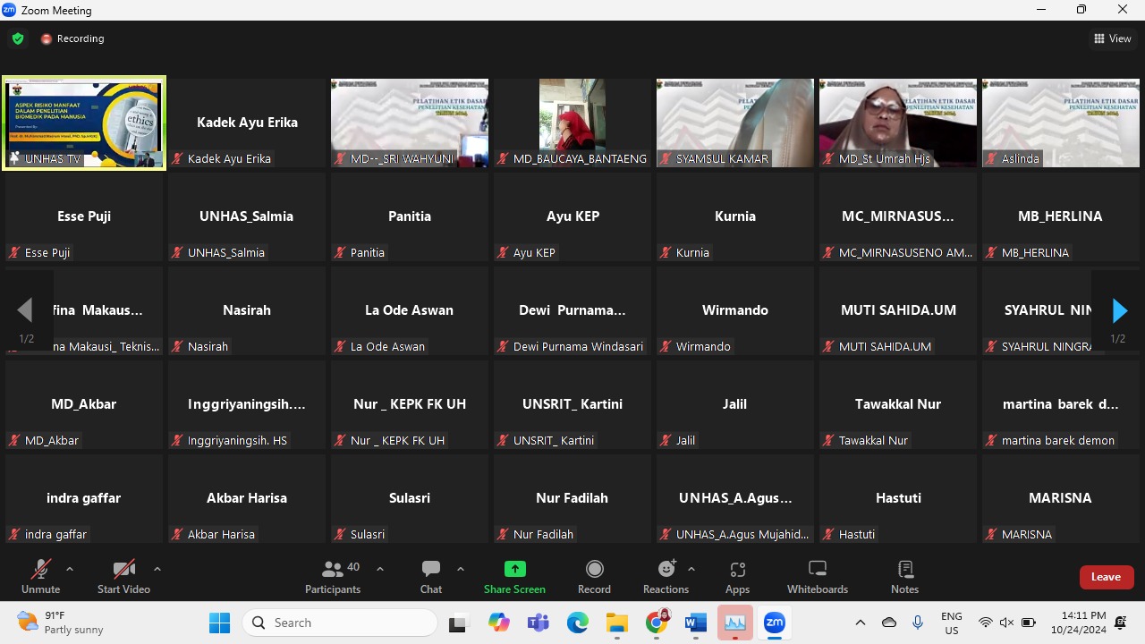The height and width of the screenshot is (644, 1145).
Task: Open meeting Notes
Action: click(905, 576)
